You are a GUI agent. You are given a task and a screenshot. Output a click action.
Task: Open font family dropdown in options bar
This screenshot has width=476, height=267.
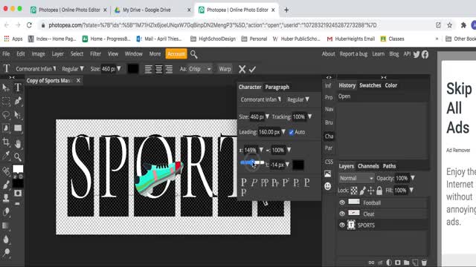click(36, 69)
